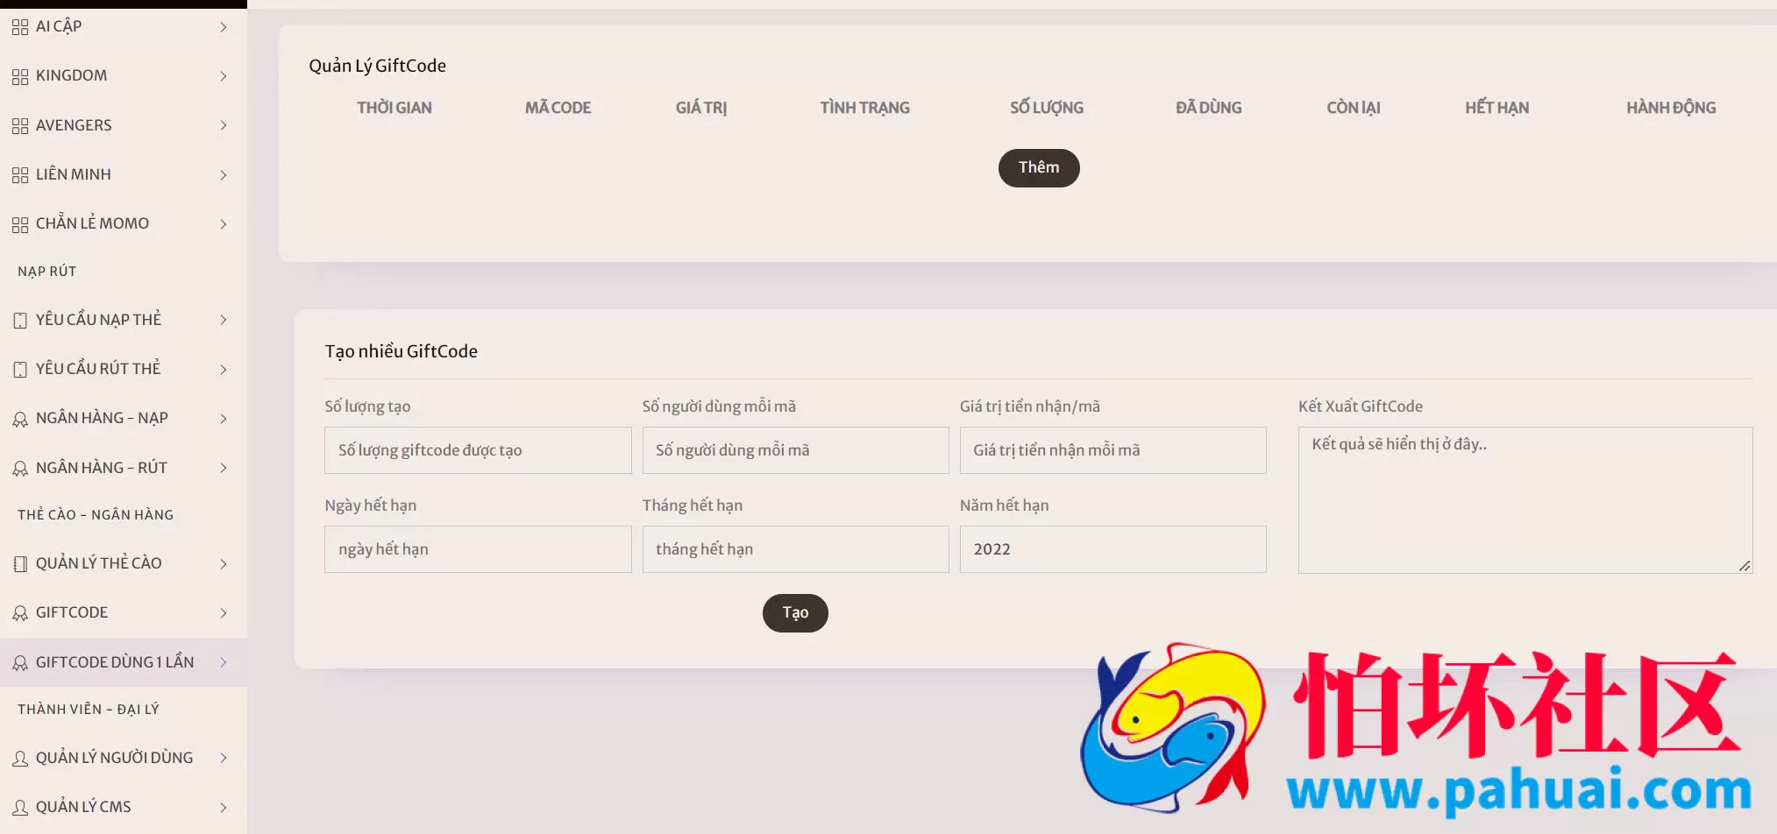
Task: Expand the NGÂN HÀNG - RÚT chevron
Action: click(x=224, y=468)
